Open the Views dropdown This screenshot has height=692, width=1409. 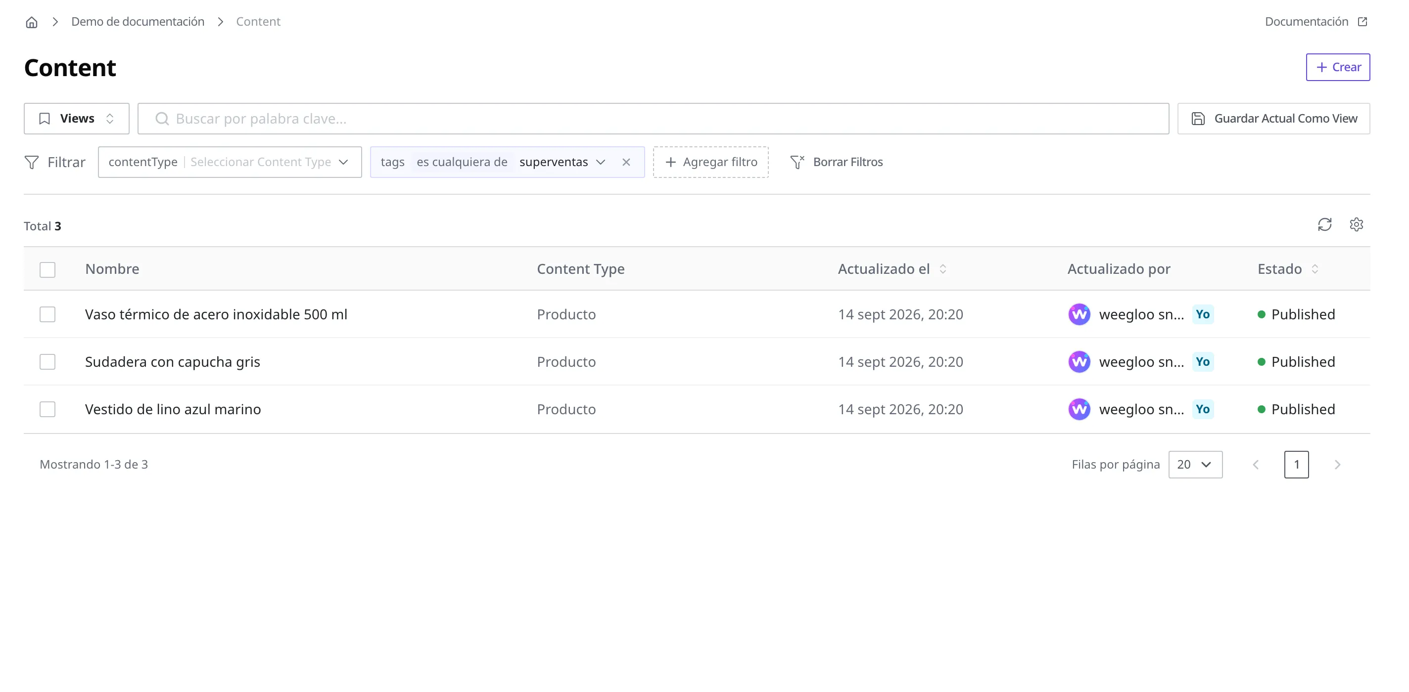click(77, 119)
